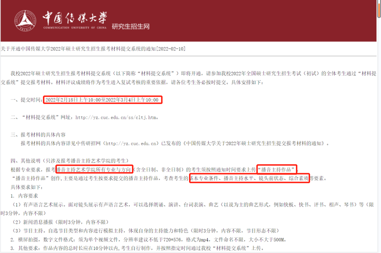Click the text 播音主持艺术学院所有专业与方向
This screenshot has width=381, height=253.
(x=93, y=170)
